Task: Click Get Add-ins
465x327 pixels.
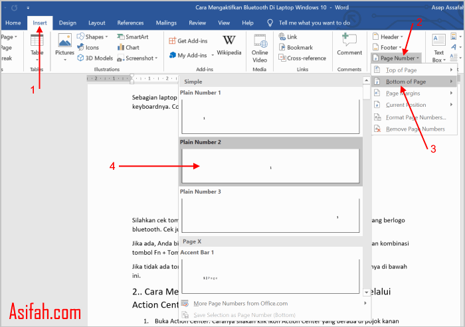Action: [188, 41]
